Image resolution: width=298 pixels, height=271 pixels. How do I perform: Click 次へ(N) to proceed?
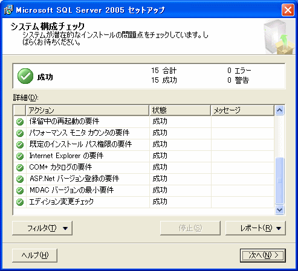[x=263, y=255]
